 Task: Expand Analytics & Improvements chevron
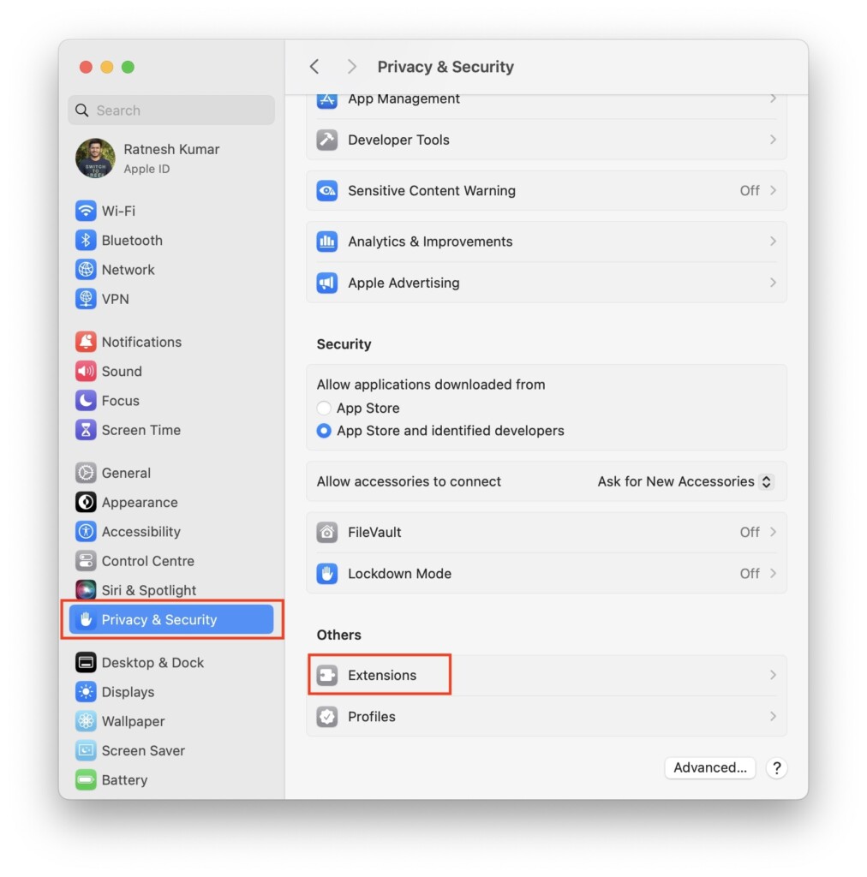tap(773, 242)
